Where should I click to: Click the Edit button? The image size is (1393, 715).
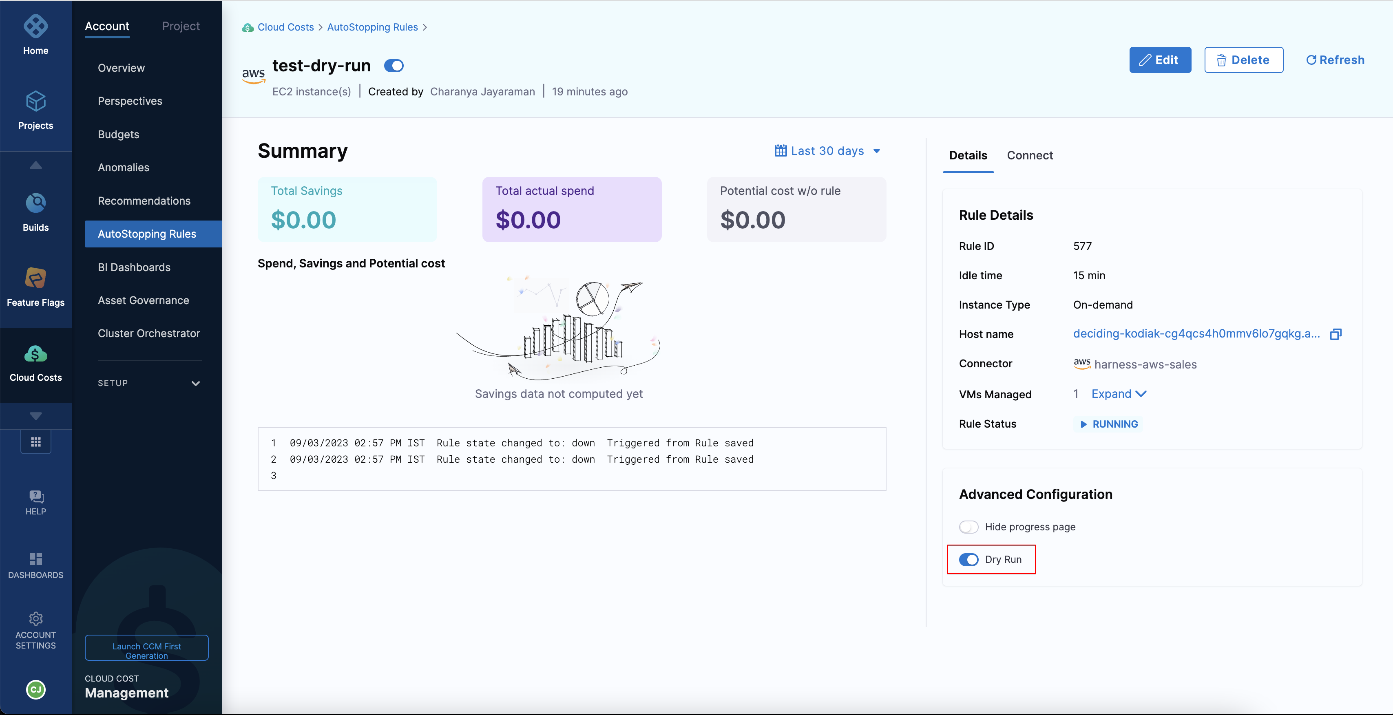click(x=1160, y=60)
